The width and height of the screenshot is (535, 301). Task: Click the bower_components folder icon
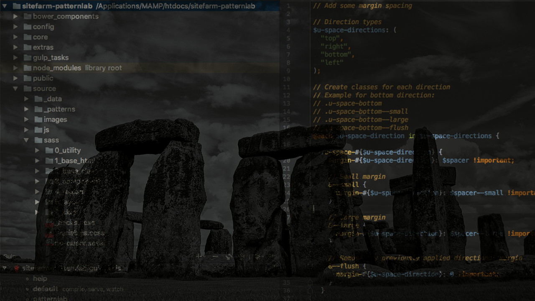click(28, 16)
